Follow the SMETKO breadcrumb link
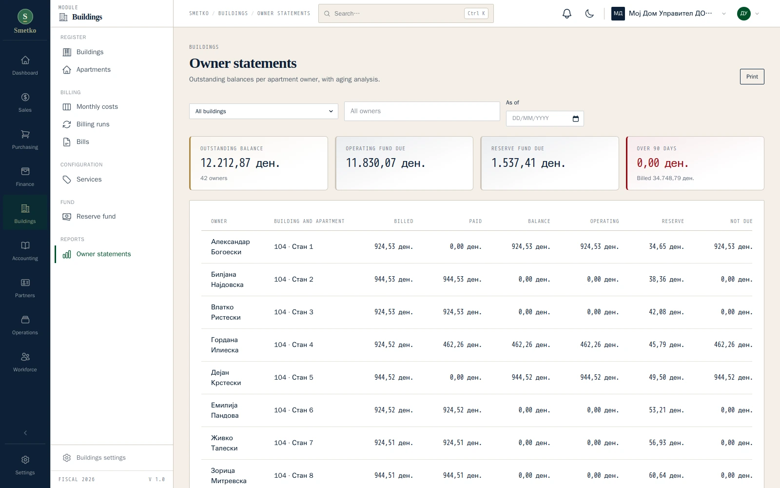780x488 pixels. [199, 14]
